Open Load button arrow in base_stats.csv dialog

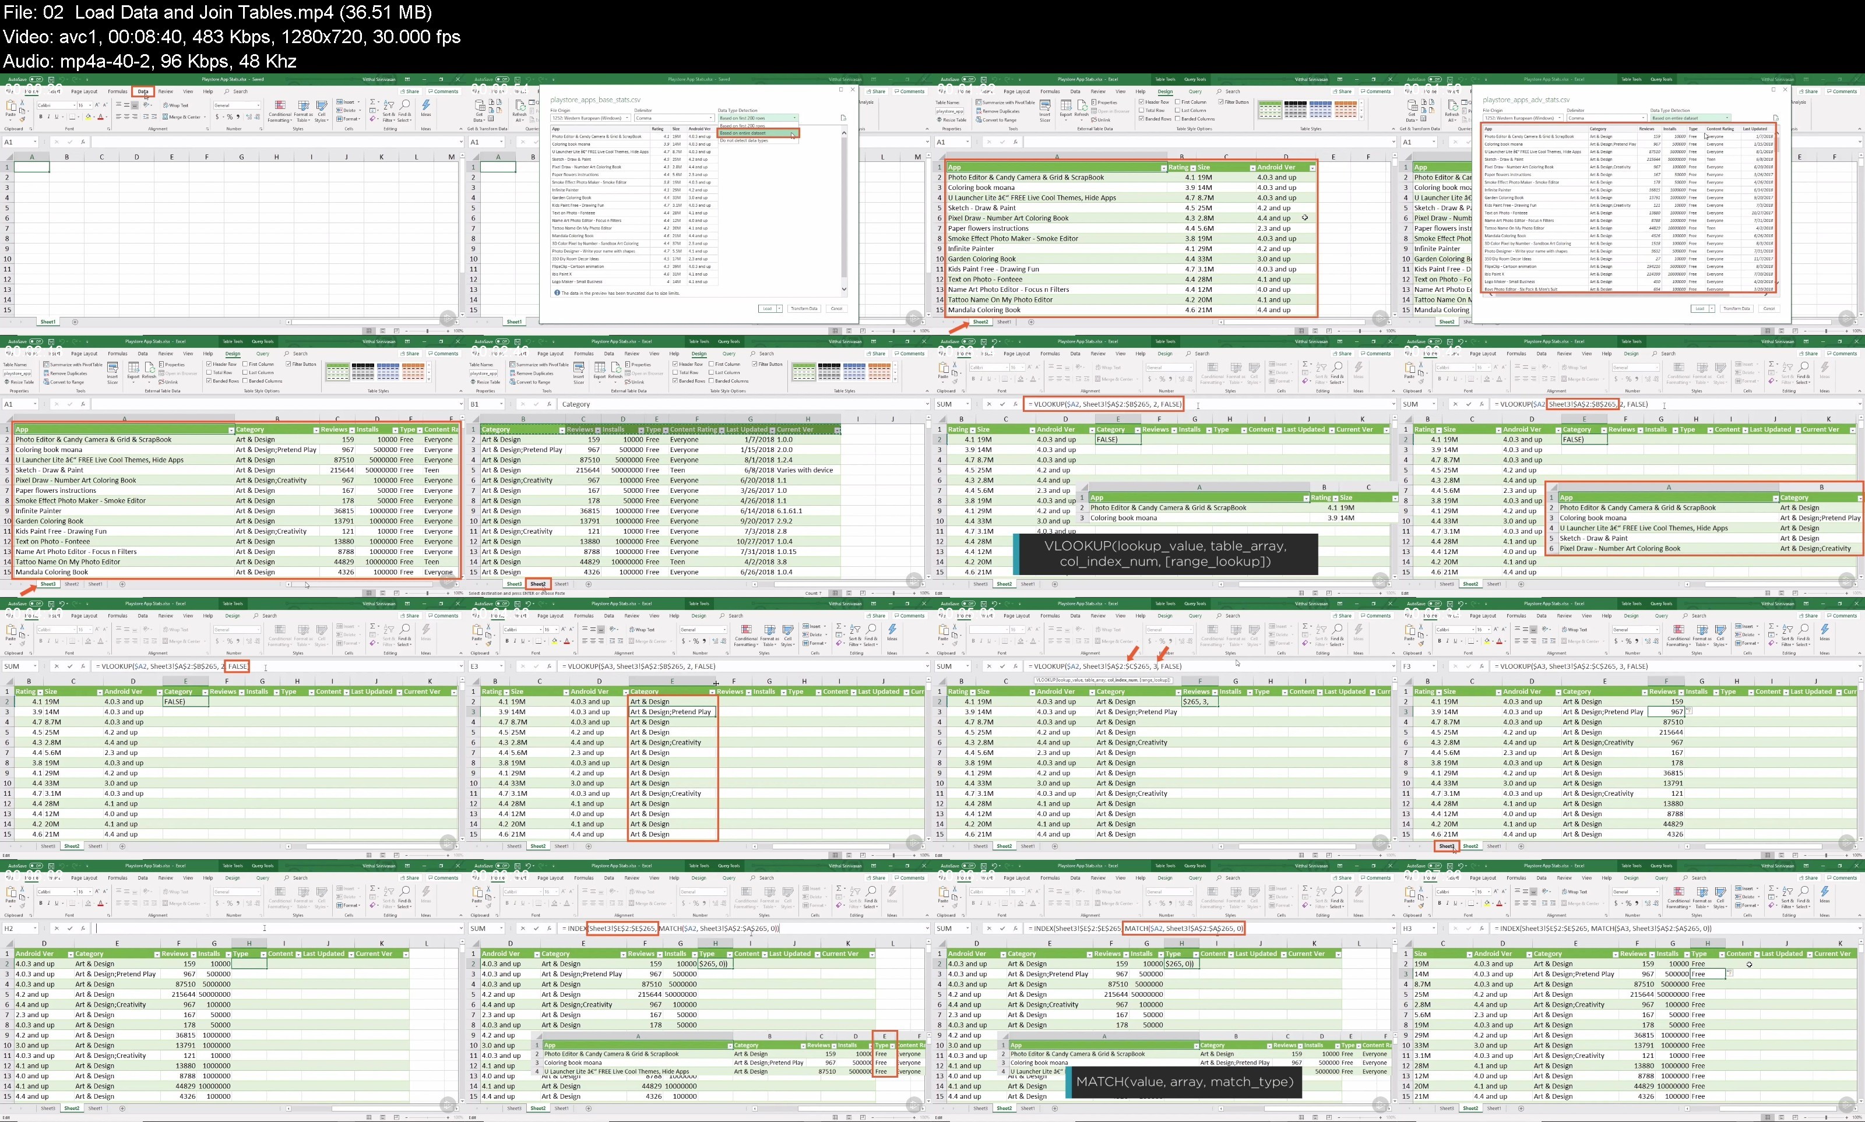click(780, 309)
